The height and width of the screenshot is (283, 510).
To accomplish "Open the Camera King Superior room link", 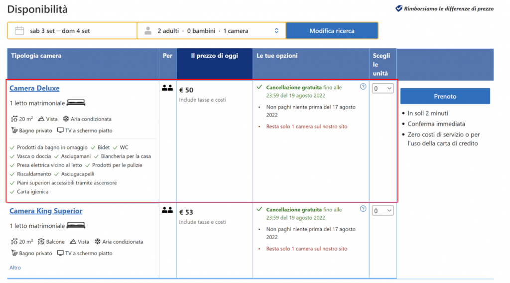I will pyautogui.click(x=46, y=211).
